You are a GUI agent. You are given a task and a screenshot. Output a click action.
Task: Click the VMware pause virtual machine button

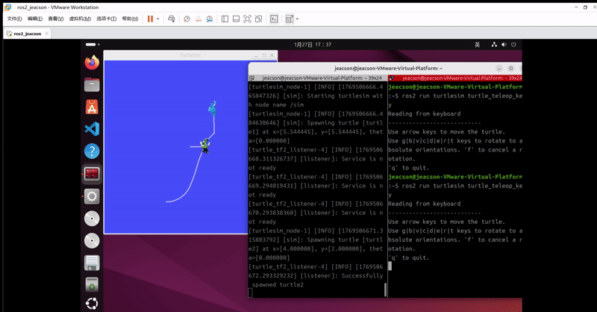150,18
